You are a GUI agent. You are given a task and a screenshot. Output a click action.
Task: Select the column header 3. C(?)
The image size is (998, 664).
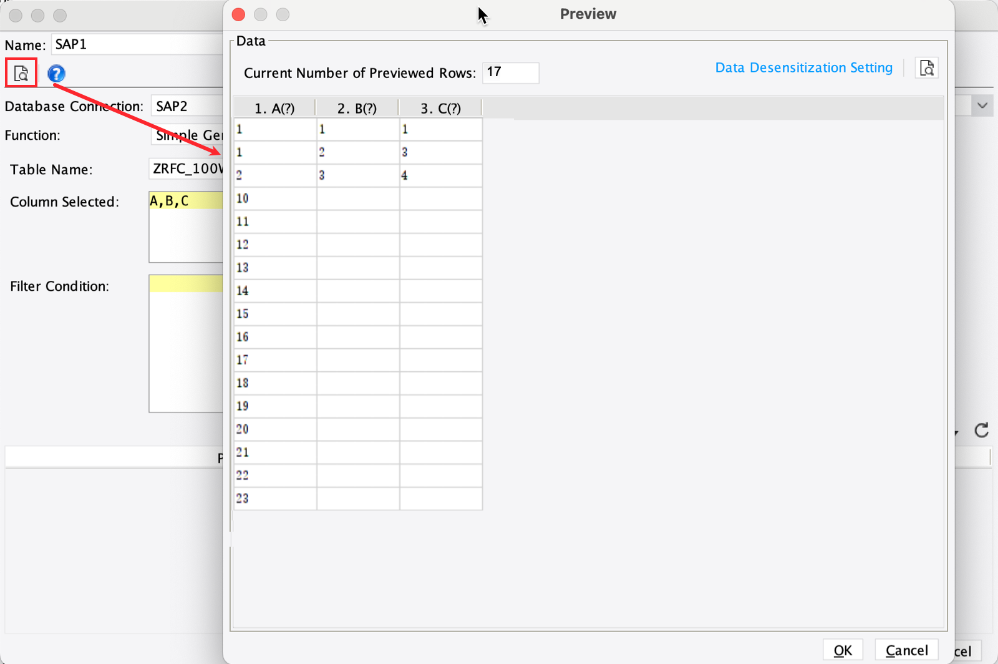440,108
